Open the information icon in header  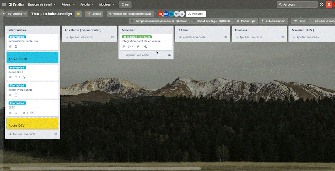(322, 4)
